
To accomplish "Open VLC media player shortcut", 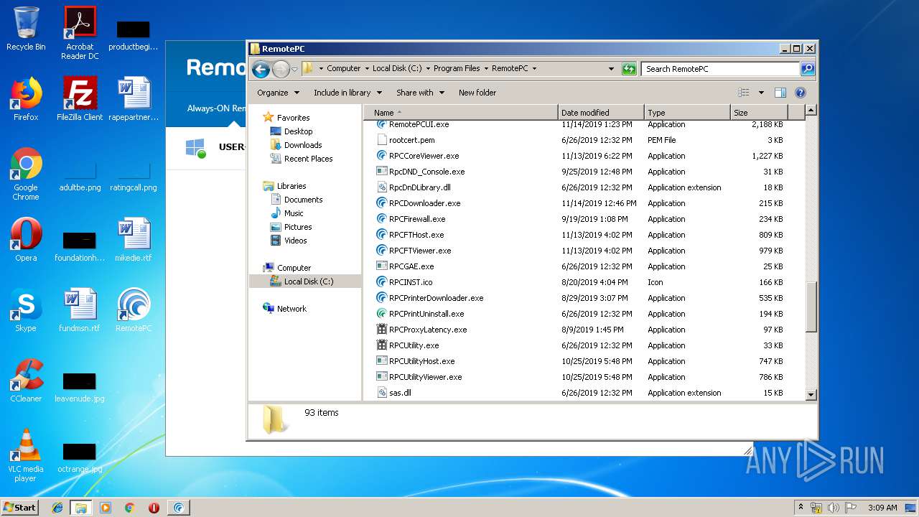I will [26, 455].
